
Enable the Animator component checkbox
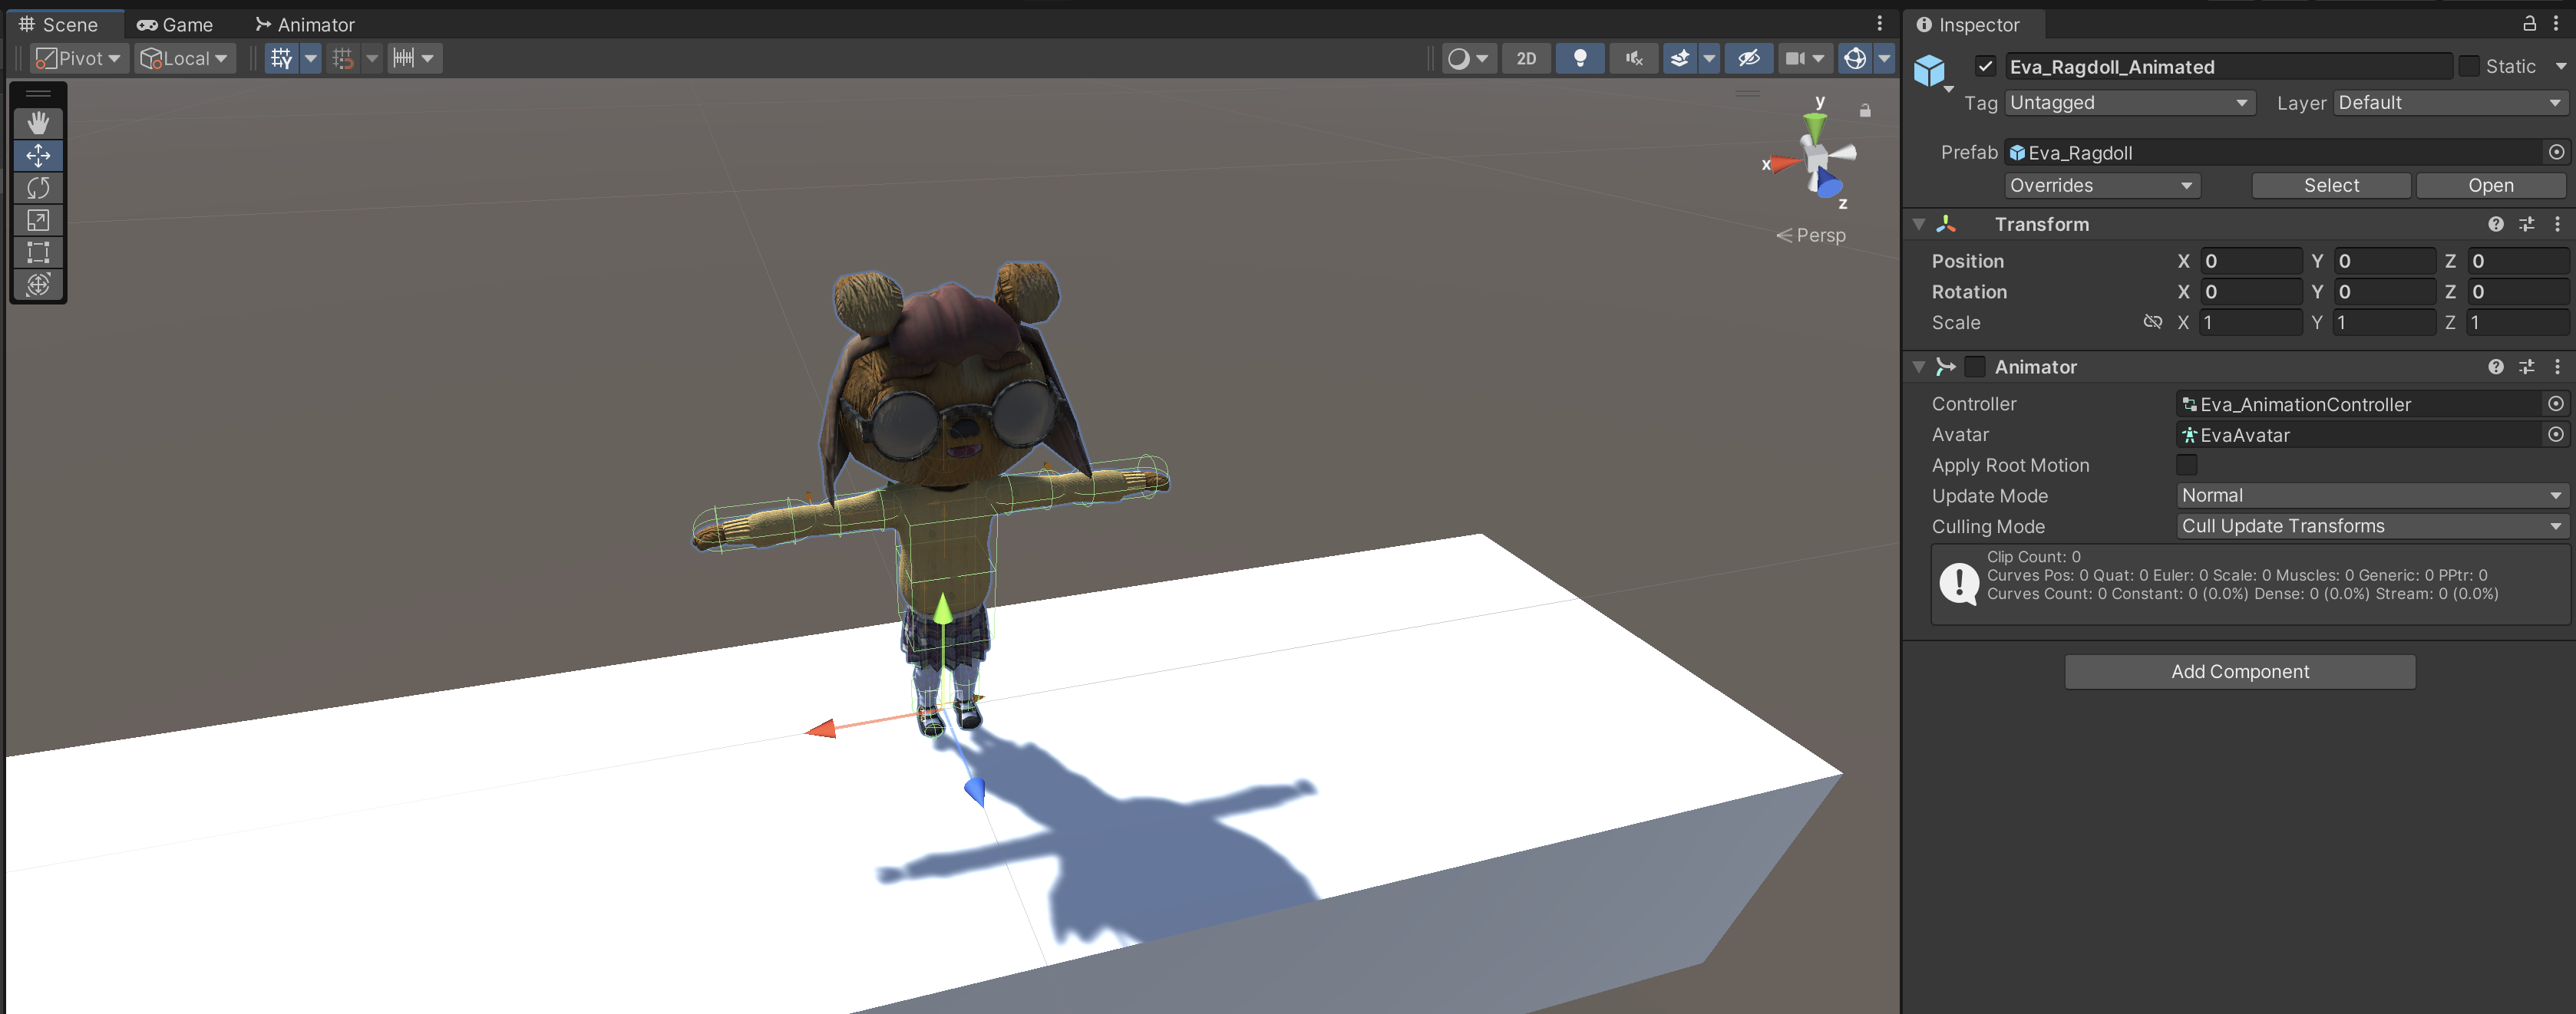(1974, 367)
